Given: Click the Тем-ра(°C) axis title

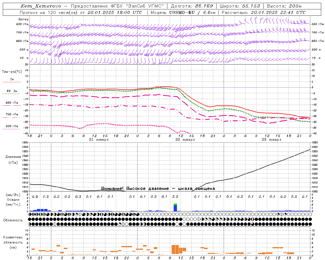Looking at the screenshot, I should [x=12, y=72].
